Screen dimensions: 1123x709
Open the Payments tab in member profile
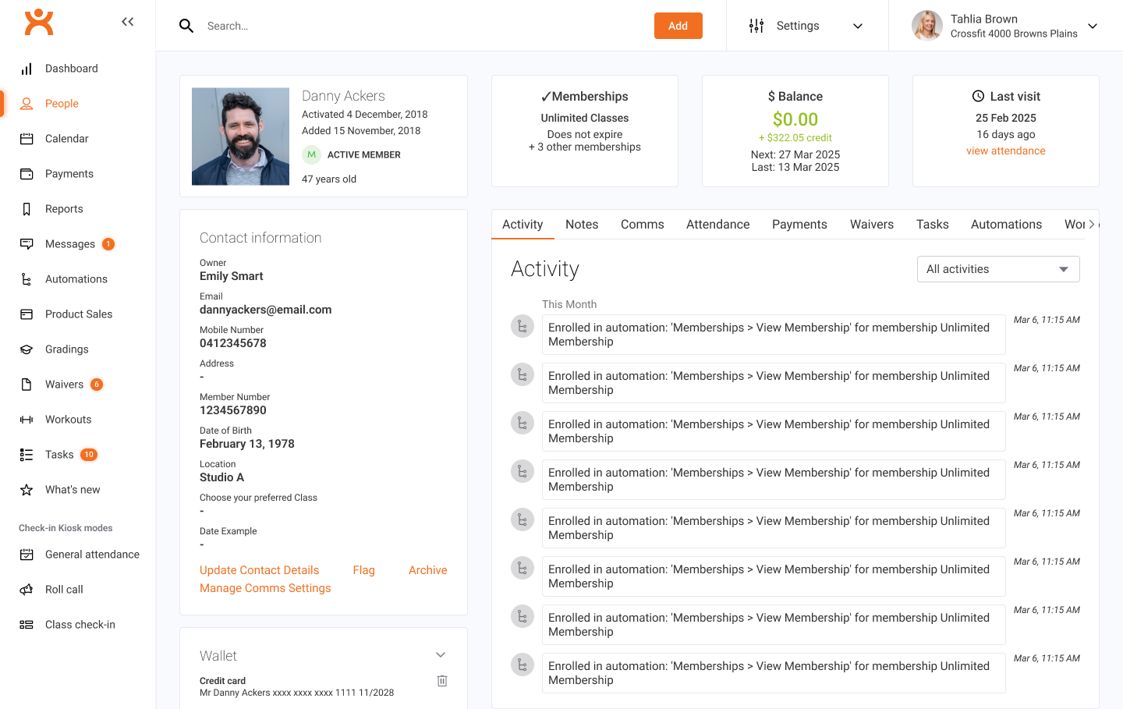(799, 225)
